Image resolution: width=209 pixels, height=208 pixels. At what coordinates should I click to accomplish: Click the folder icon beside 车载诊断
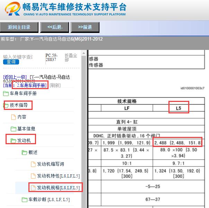click(x=24, y=200)
